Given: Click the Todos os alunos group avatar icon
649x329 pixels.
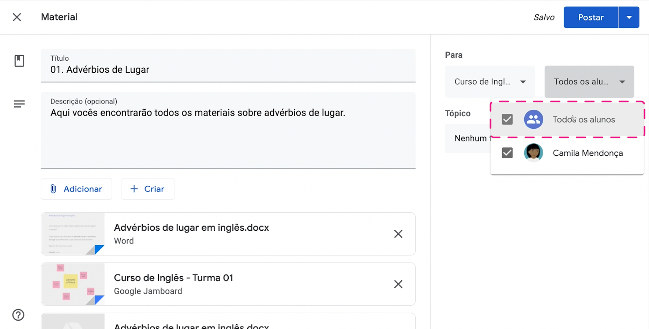Looking at the screenshot, I should point(533,120).
